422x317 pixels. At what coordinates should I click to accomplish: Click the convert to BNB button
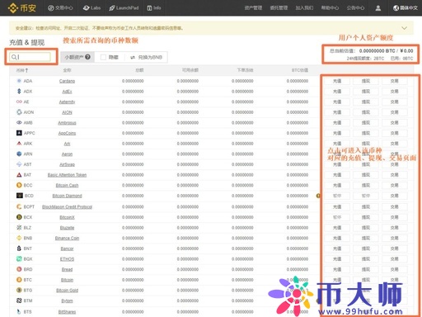pyautogui.click(x=146, y=57)
